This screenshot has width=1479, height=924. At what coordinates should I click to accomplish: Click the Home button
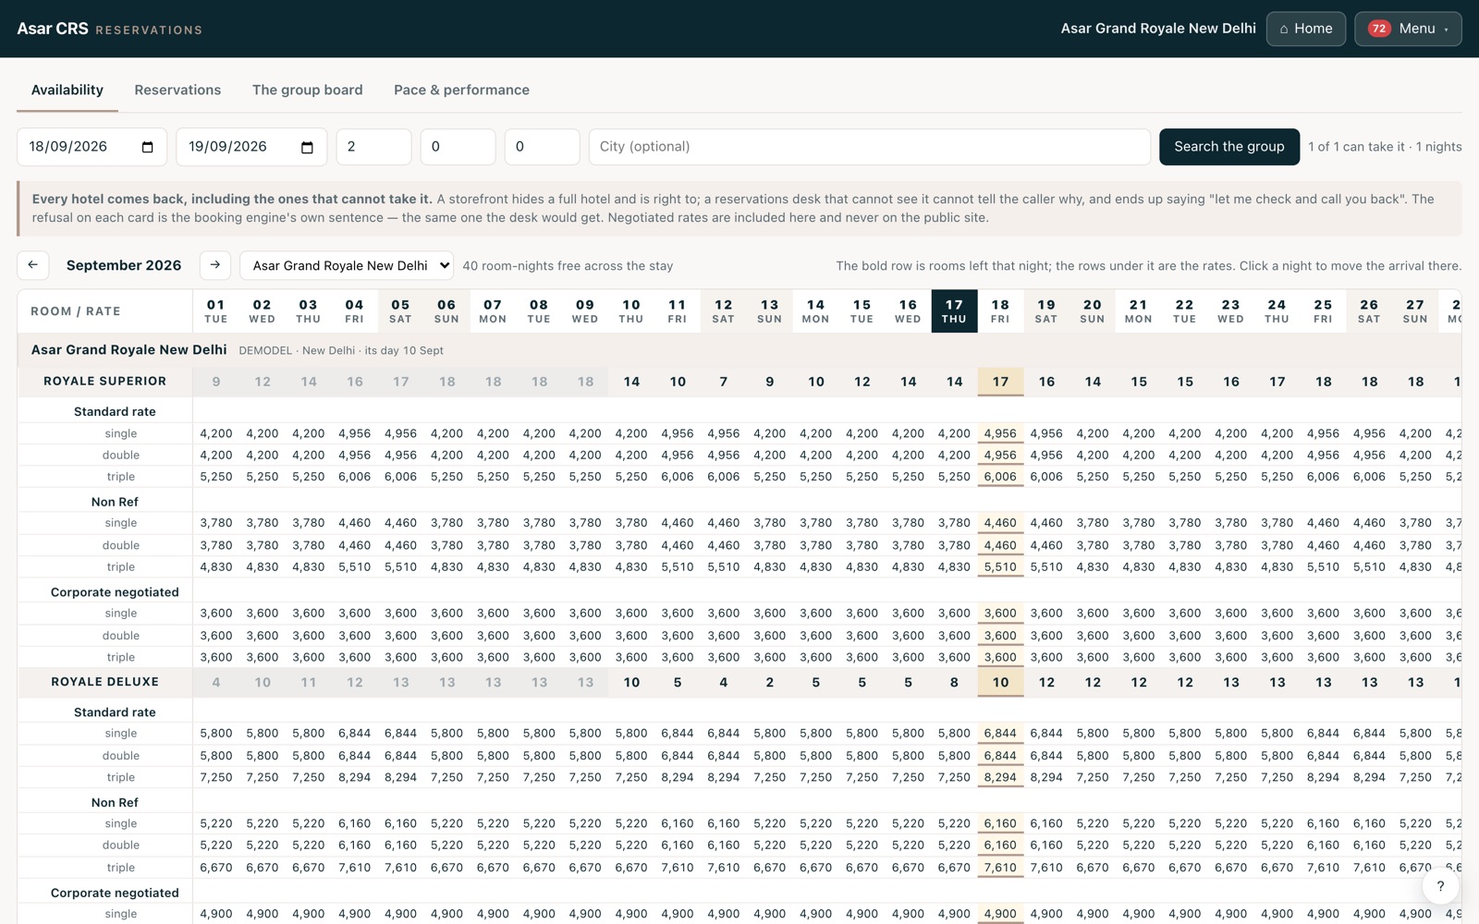point(1305,29)
